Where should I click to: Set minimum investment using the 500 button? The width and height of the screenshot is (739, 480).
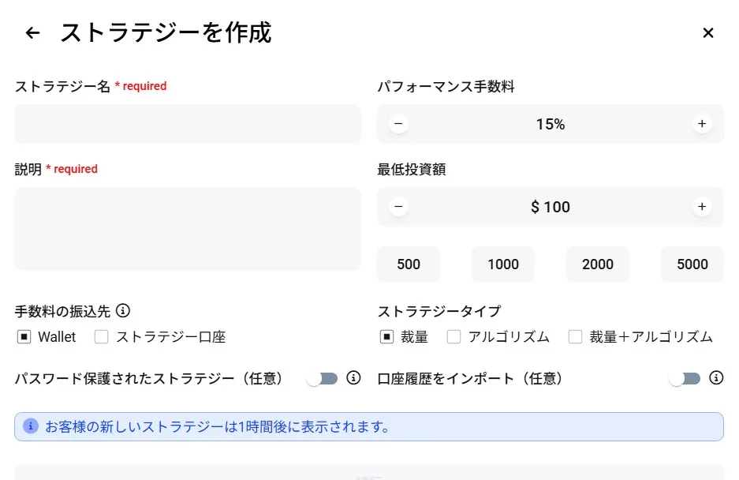pyautogui.click(x=408, y=264)
